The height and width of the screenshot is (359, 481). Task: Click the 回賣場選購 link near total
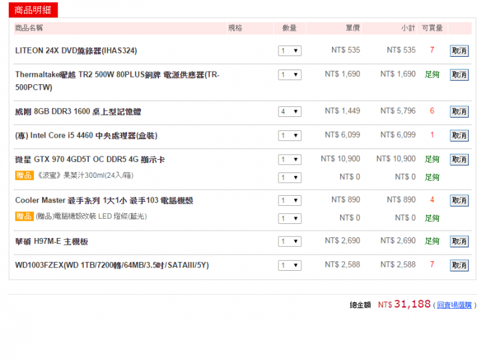click(x=454, y=305)
